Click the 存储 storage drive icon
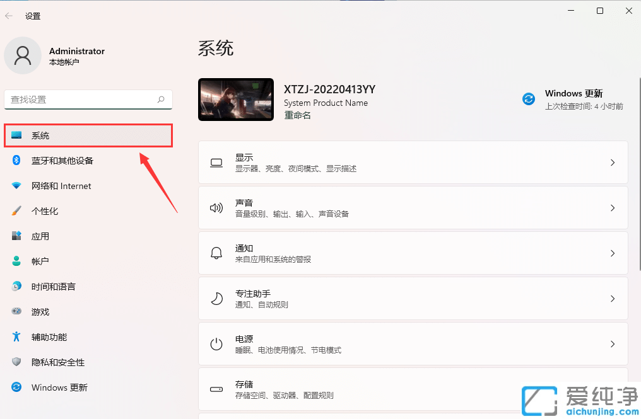This screenshot has width=641, height=419. pyautogui.click(x=216, y=389)
